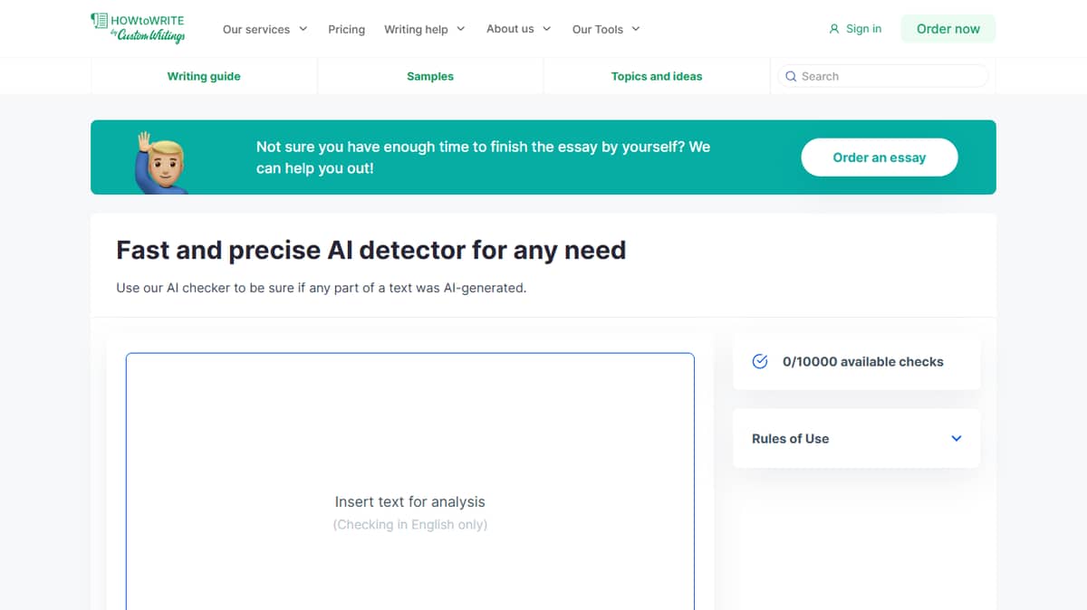
Task: Expand the Writing help dropdown
Action: [425, 29]
